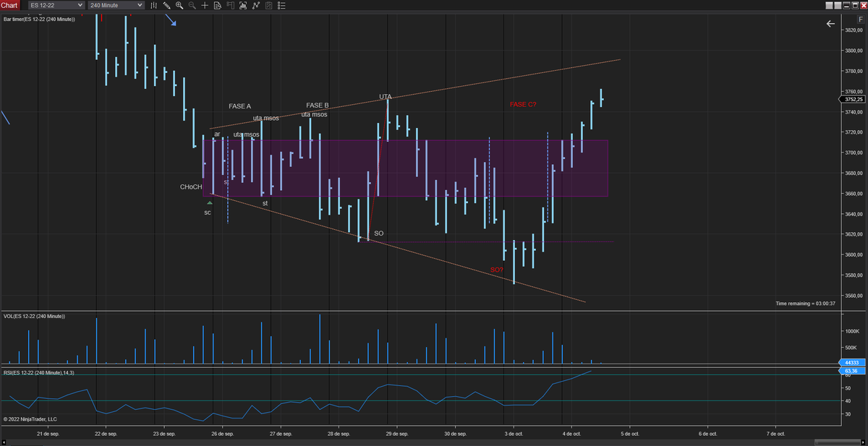Viewport: 868px width, 446px height.
Task: Toggle the Chart Trader panel icon
Action: 230,5
